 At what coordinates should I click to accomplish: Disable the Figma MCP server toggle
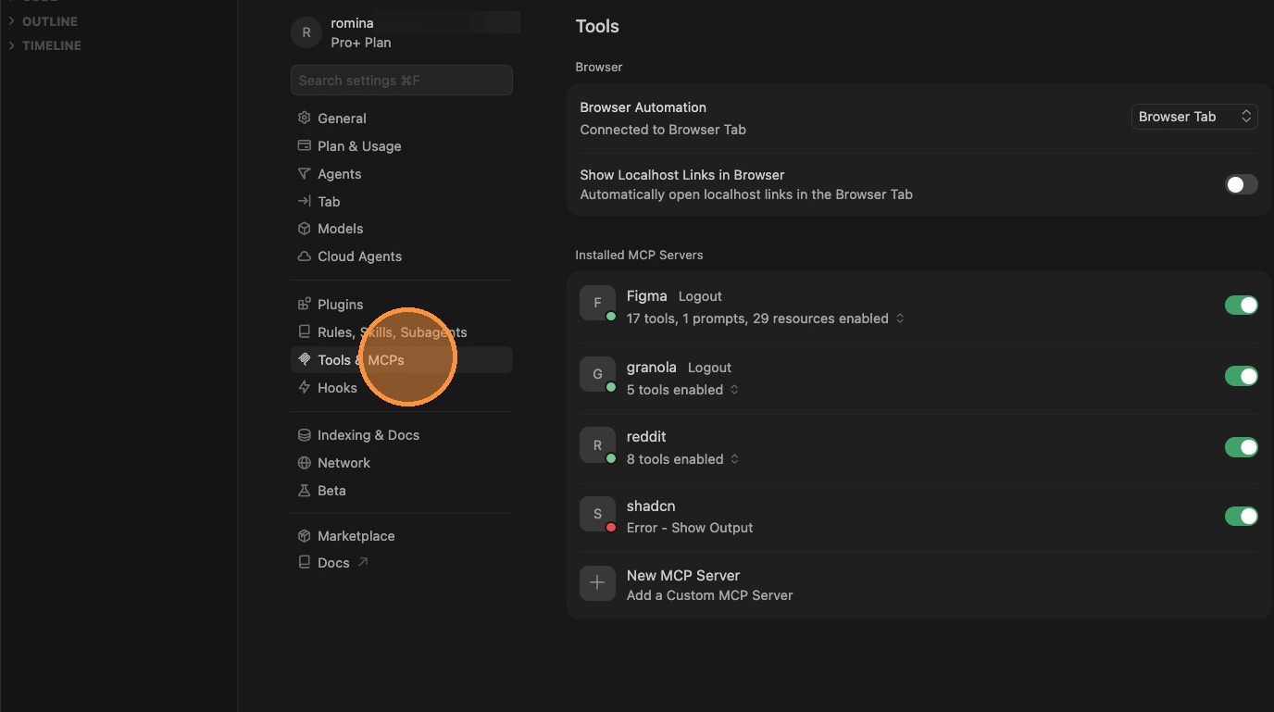pyautogui.click(x=1242, y=305)
